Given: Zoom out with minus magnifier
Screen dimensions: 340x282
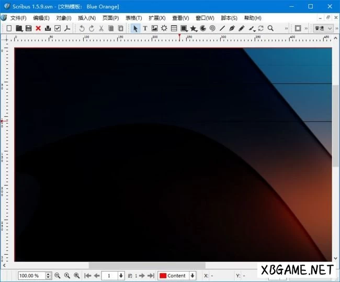Looking at the screenshot, I should point(57,276).
